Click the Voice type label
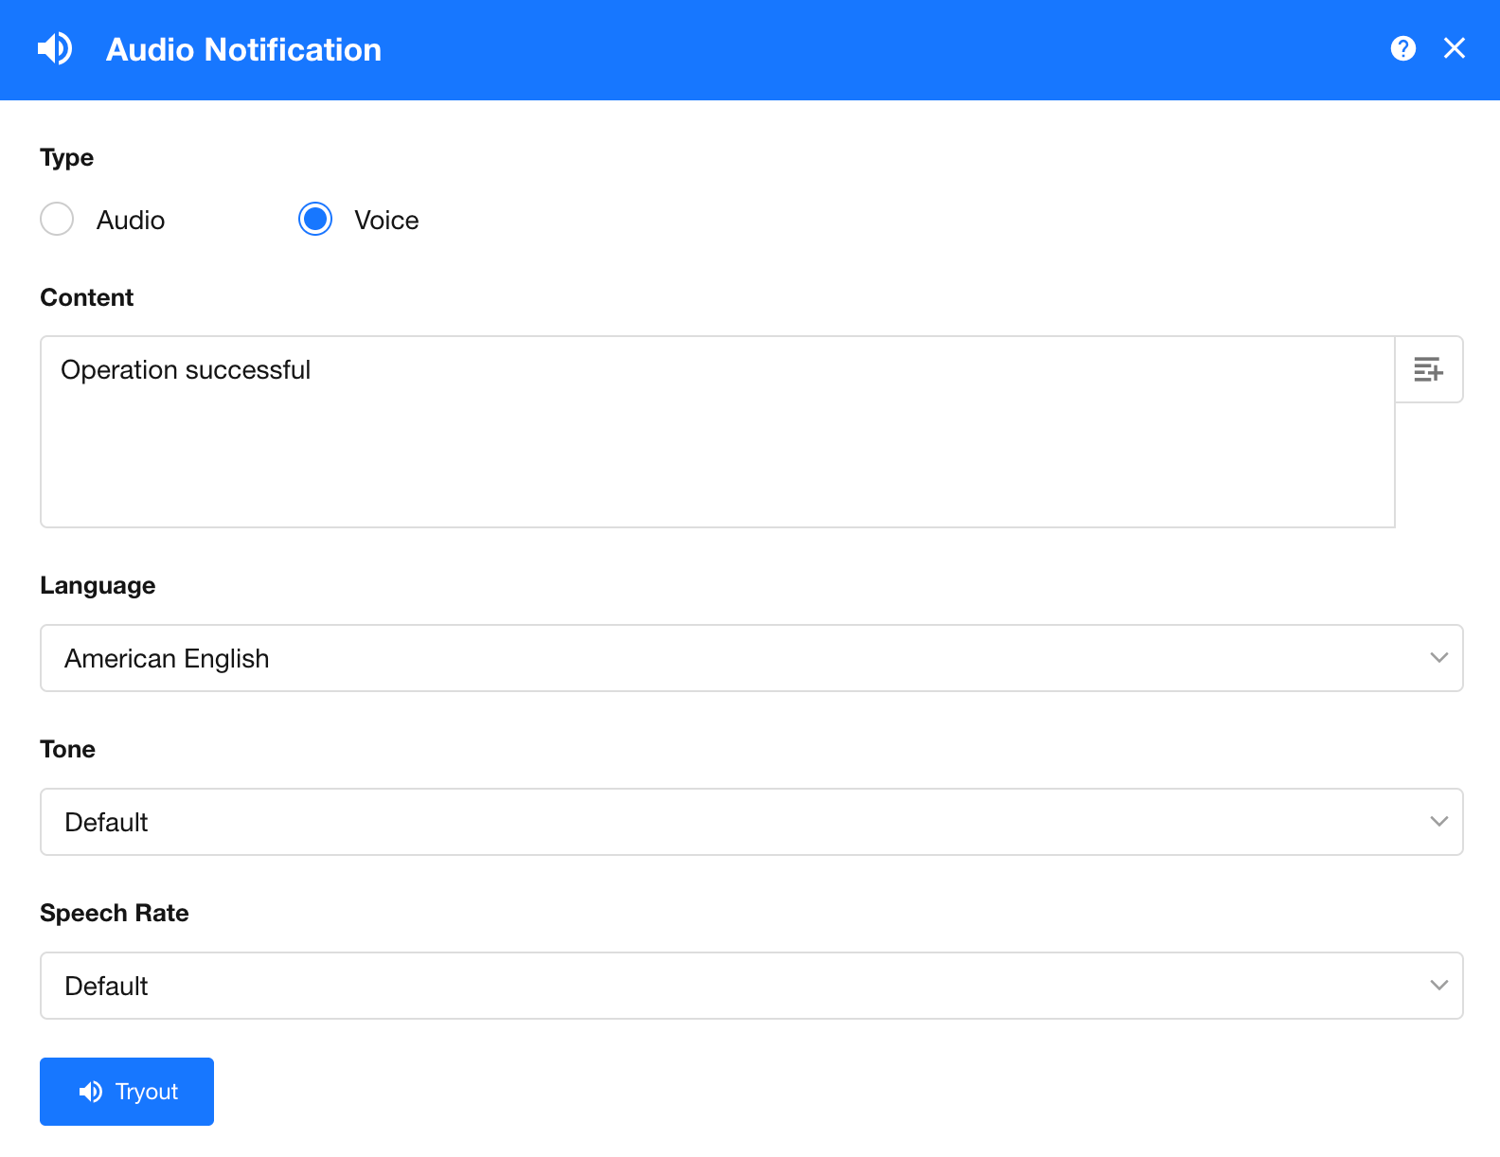Image resolution: width=1500 pixels, height=1157 pixels. click(386, 221)
